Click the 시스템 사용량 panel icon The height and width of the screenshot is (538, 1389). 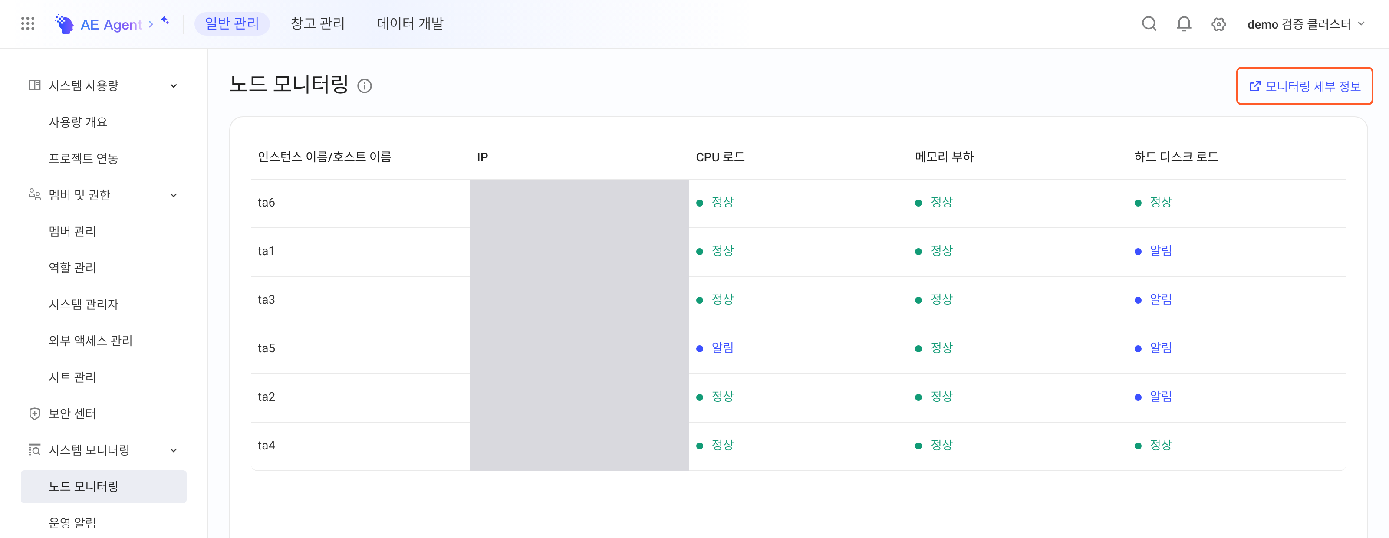(x=35, y=85)
